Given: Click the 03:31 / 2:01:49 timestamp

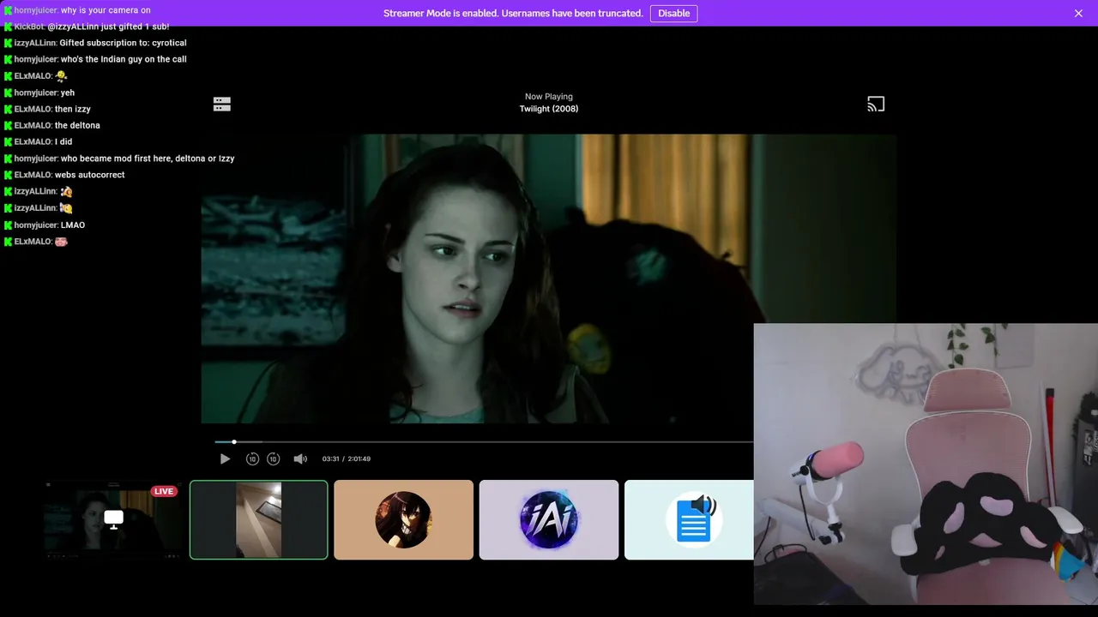Looking at the screenshot, I should coord(347,458).
